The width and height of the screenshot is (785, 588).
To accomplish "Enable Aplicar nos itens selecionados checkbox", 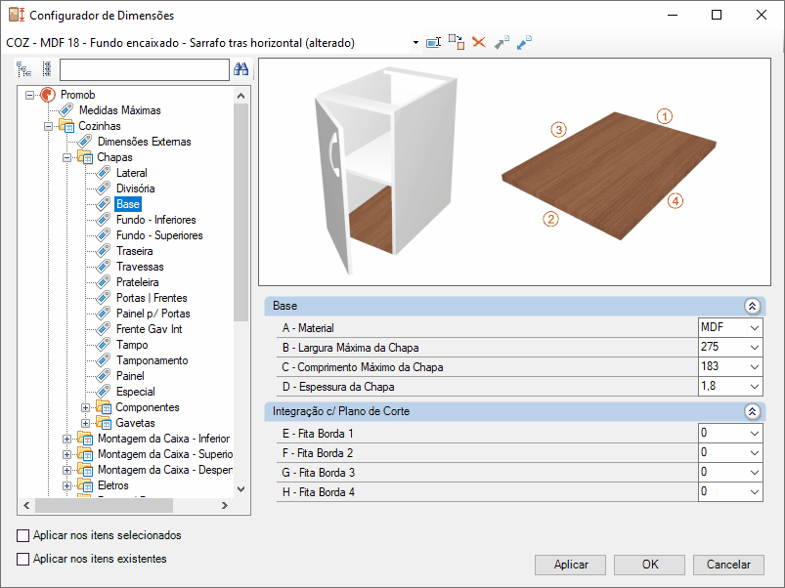I will click(x=23, y=535).
